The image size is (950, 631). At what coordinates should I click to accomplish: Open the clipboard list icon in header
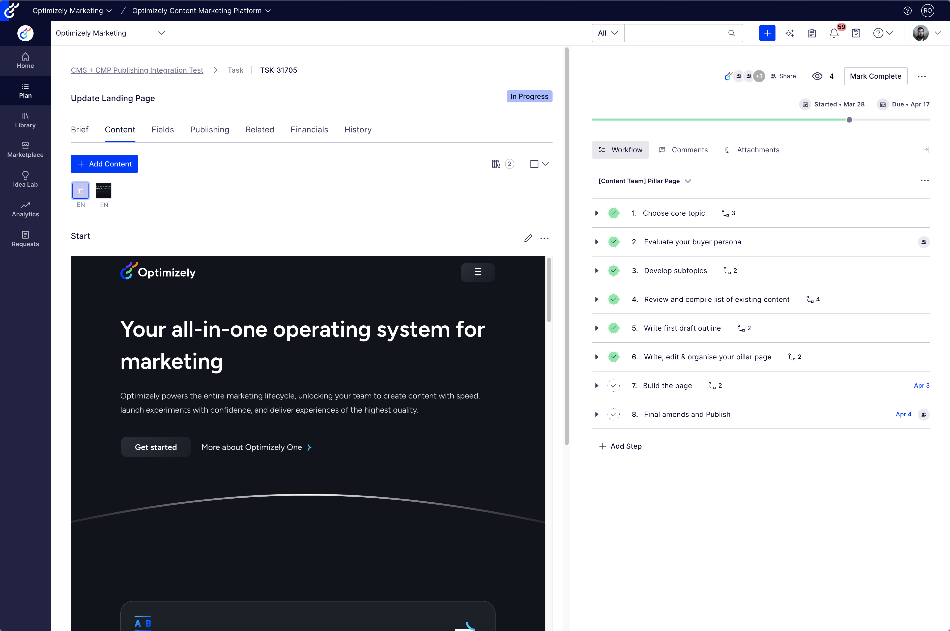pos(812,33)
